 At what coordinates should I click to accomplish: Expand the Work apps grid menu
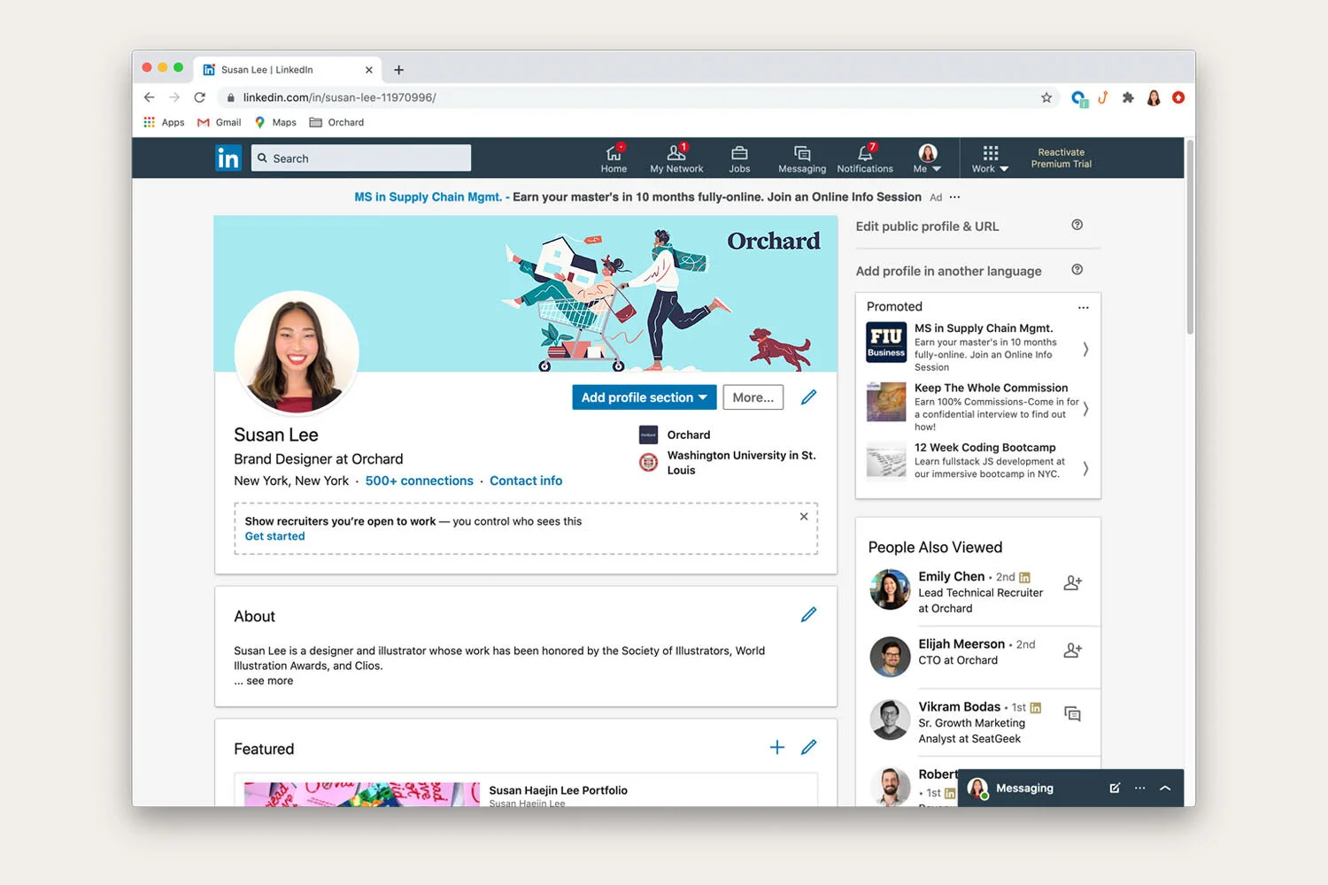[990, 158]
